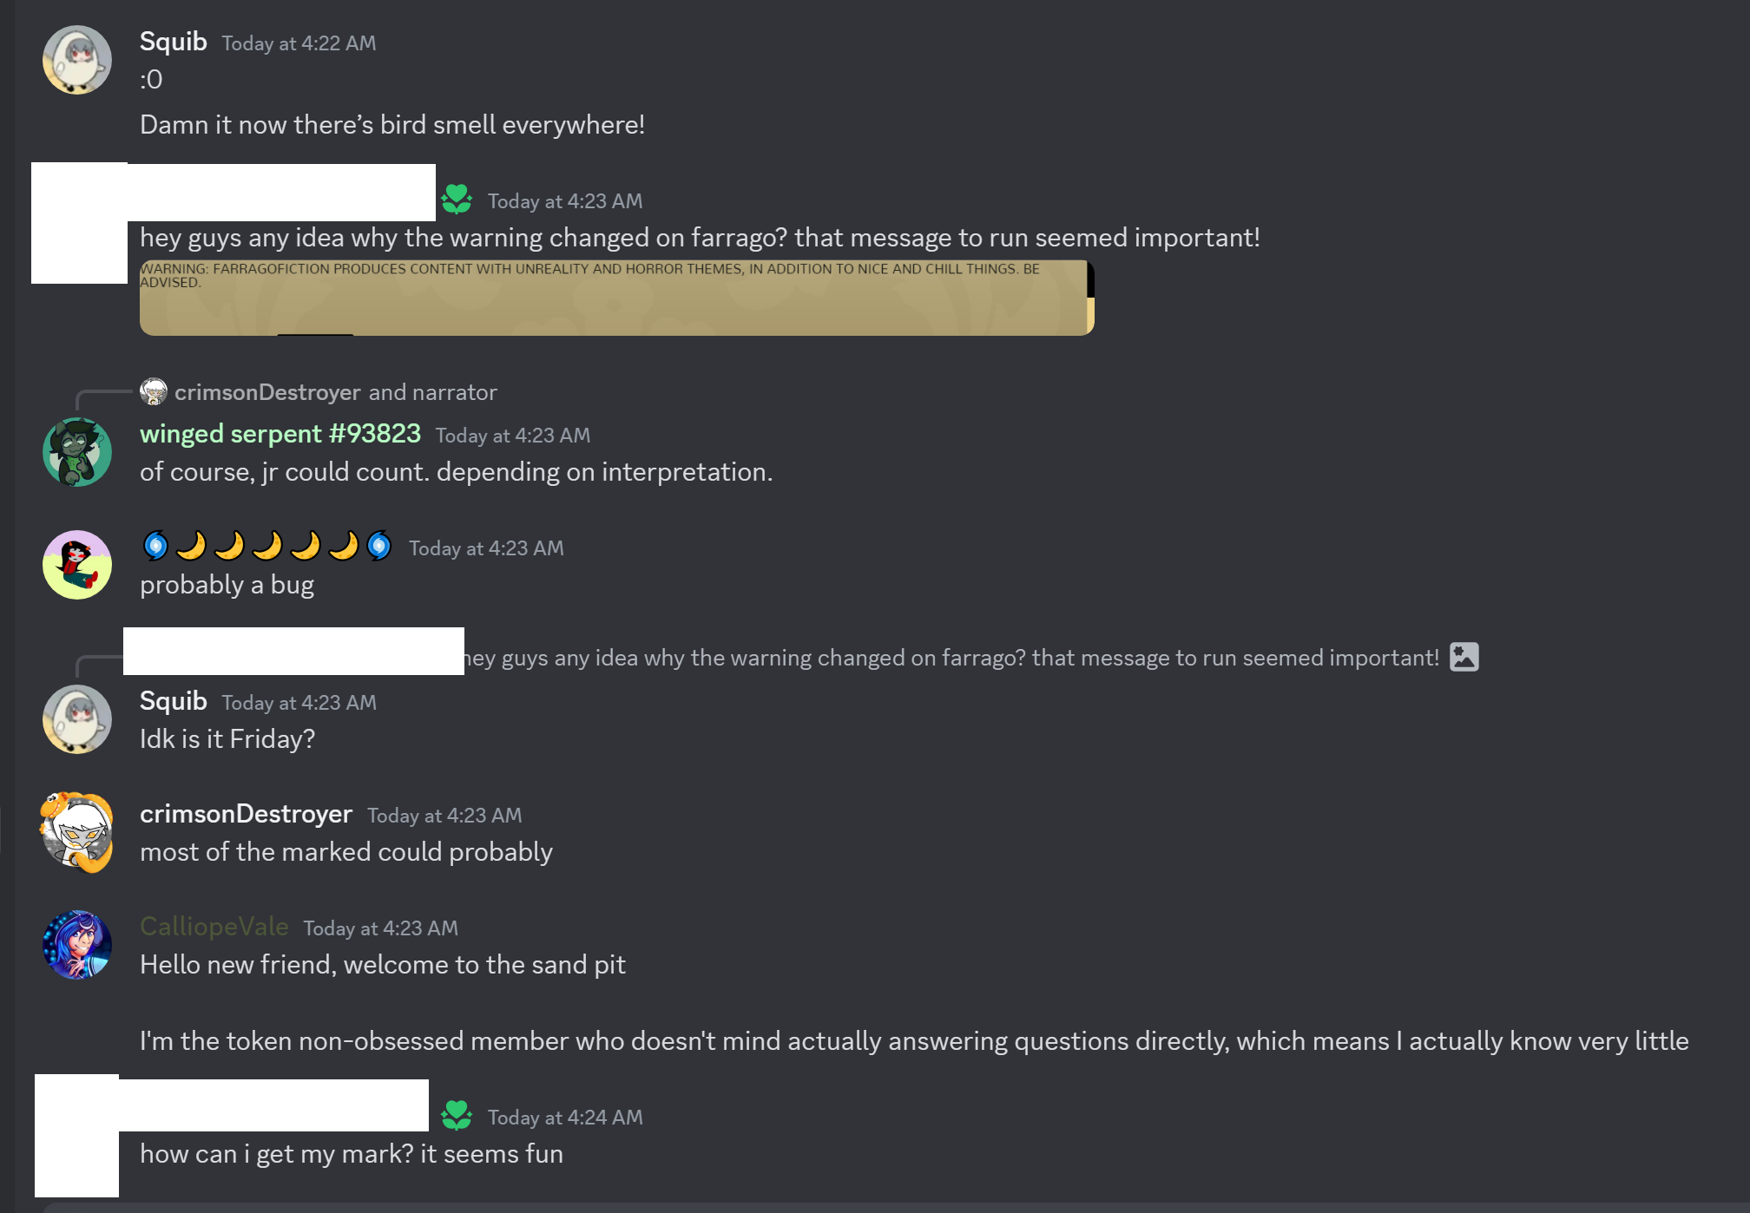Click the "probably a bug" message text
1750x1213 pixels.
coord(227,585)
